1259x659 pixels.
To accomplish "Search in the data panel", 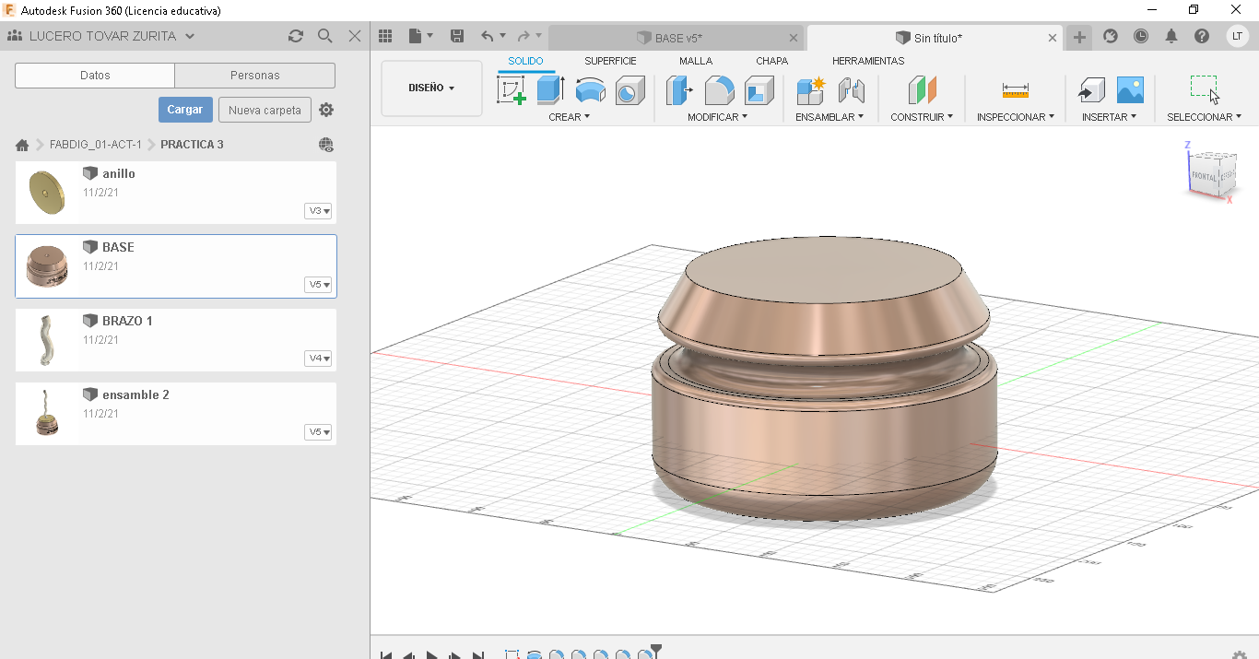I will (x=324, y=36).
